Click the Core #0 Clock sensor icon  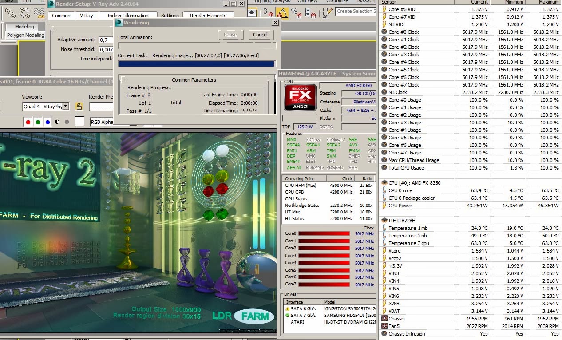point(384,32)
